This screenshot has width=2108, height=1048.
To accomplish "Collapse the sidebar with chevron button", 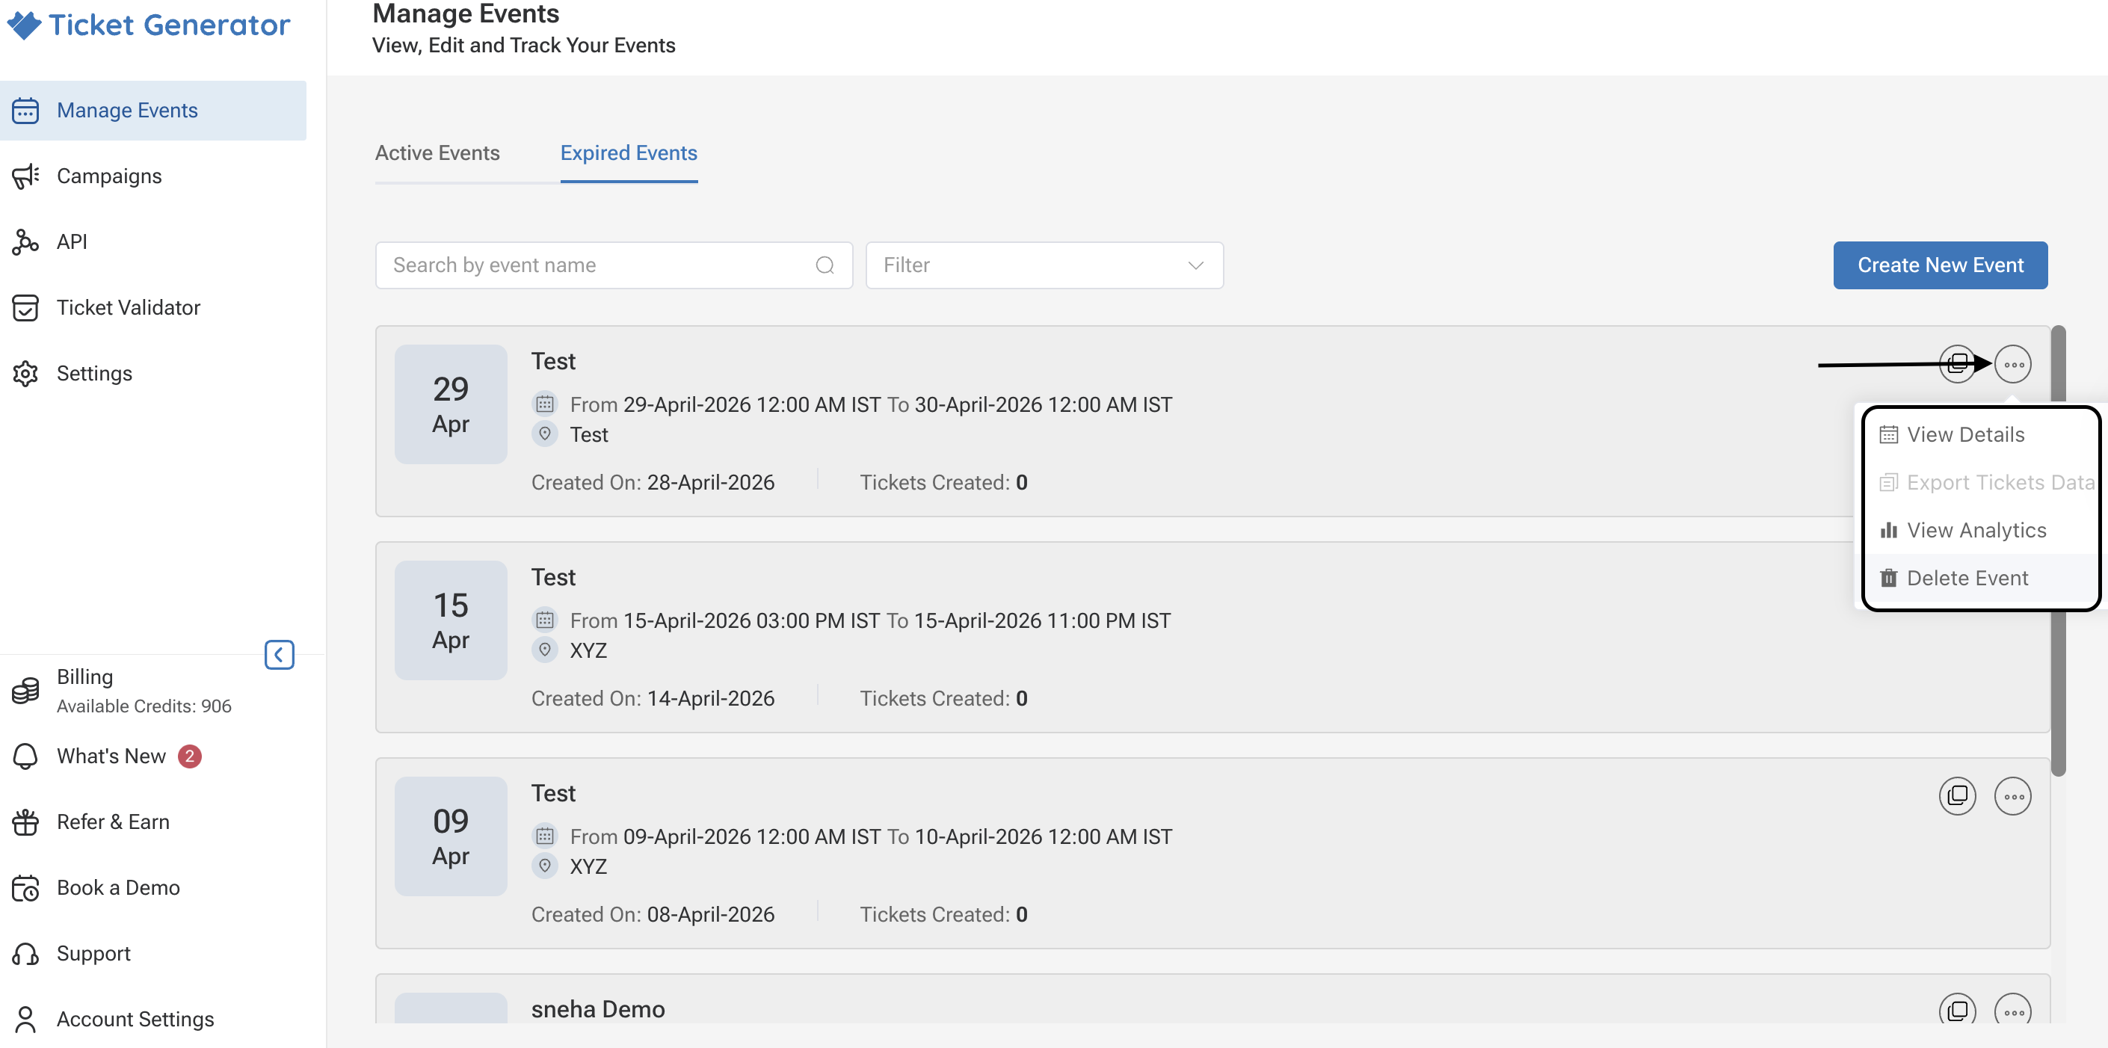I will (279, 655).
